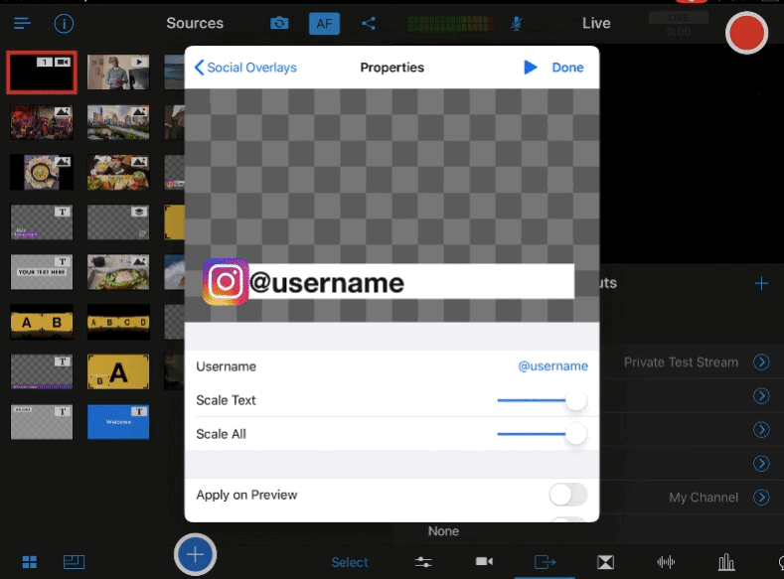Add new output with plus icon

click(761, 284)
